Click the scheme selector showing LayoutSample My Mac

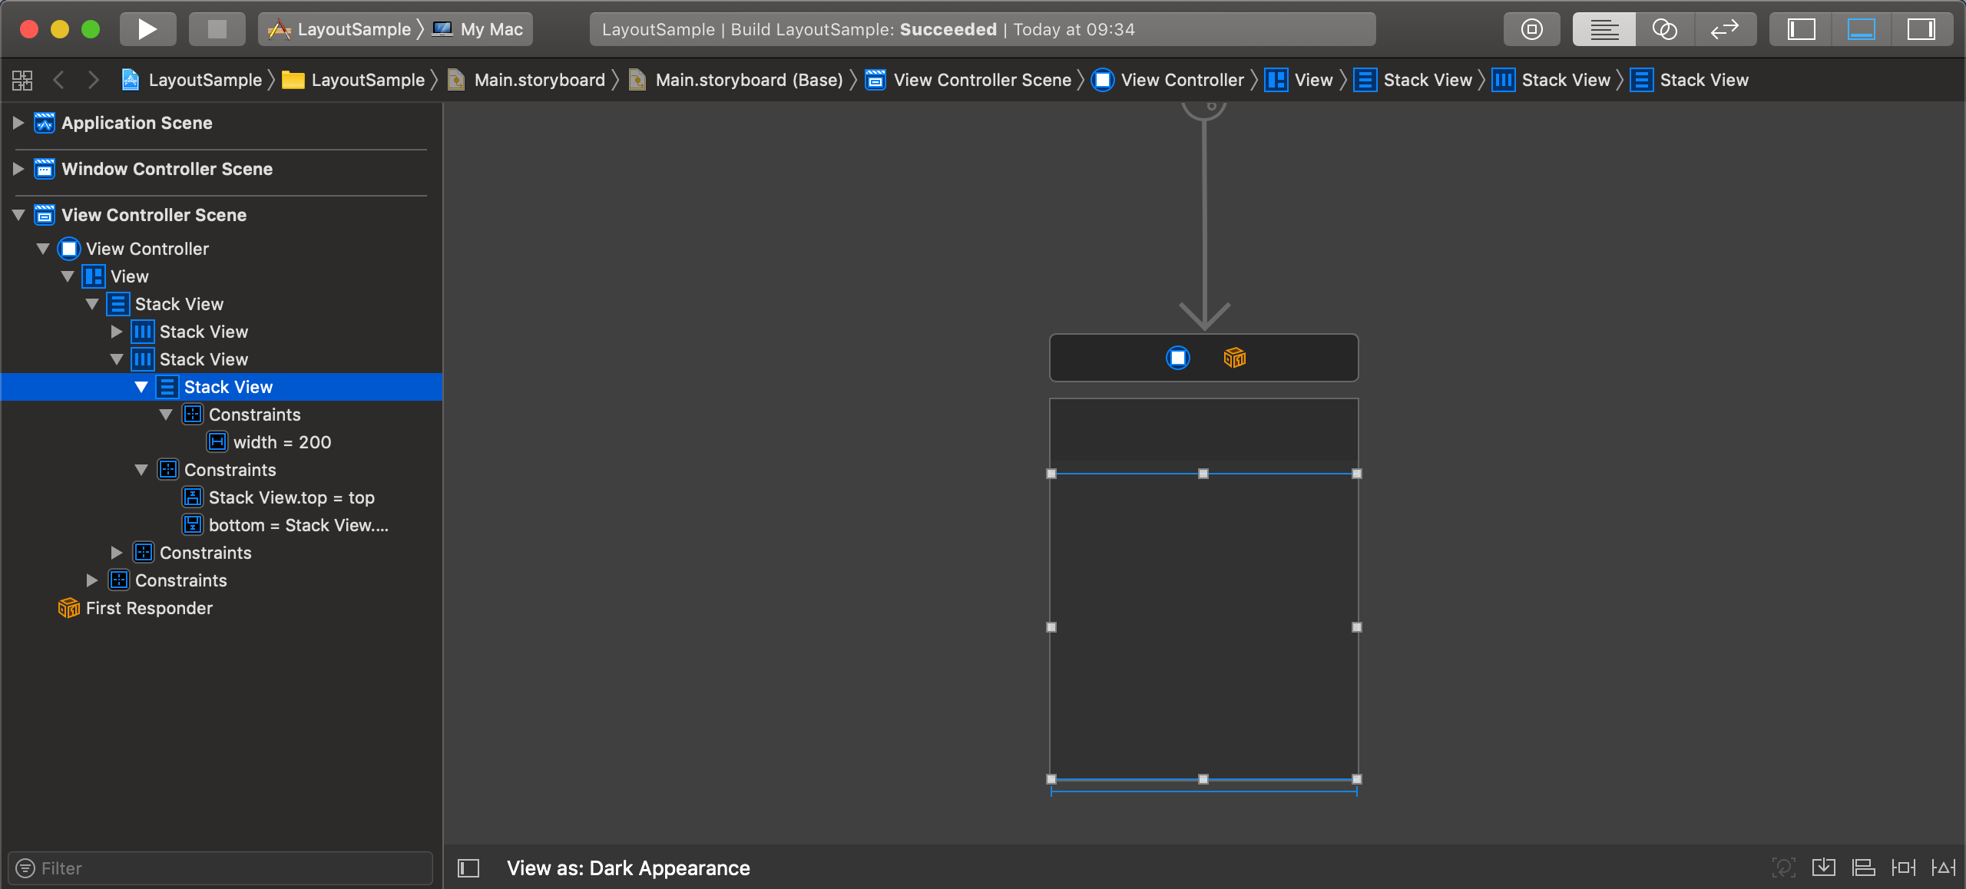[x=395, y=28]
